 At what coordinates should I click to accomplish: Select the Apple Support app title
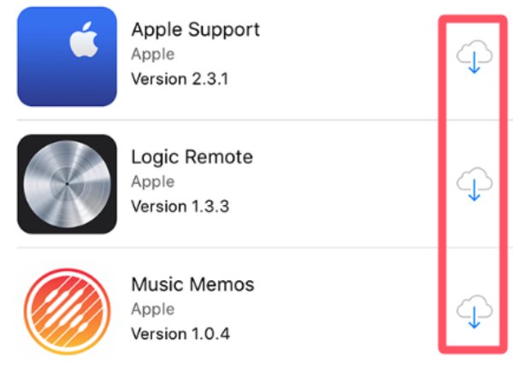[195, 31]
